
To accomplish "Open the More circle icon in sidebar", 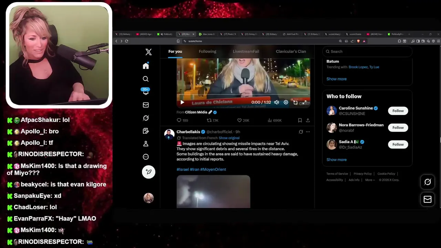I will tap(146, 157).
